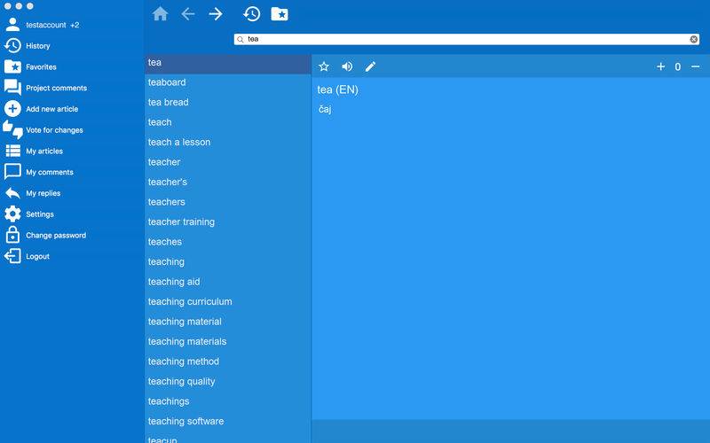Select Add new article in sidebar
The height and width of the screenshot is (443, 710).
pyautogui.click(x=51, y=109)
